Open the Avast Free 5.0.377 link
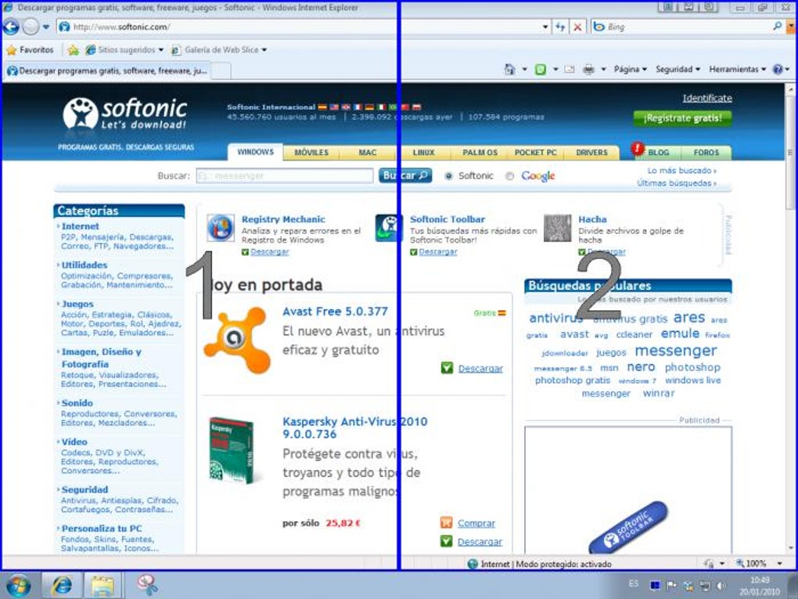 point(335,311)
